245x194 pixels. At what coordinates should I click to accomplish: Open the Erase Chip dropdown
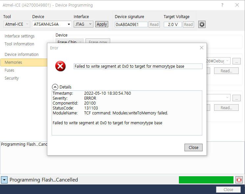(x=69, y=41)
